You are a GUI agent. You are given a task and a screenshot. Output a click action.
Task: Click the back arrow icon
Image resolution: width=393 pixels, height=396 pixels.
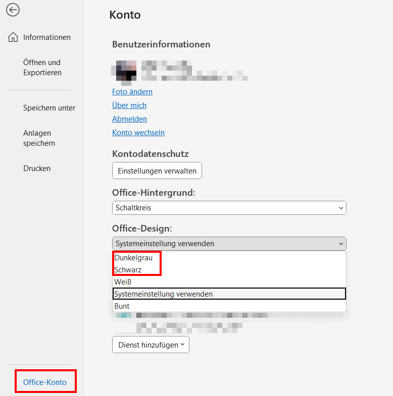[13, 10]
